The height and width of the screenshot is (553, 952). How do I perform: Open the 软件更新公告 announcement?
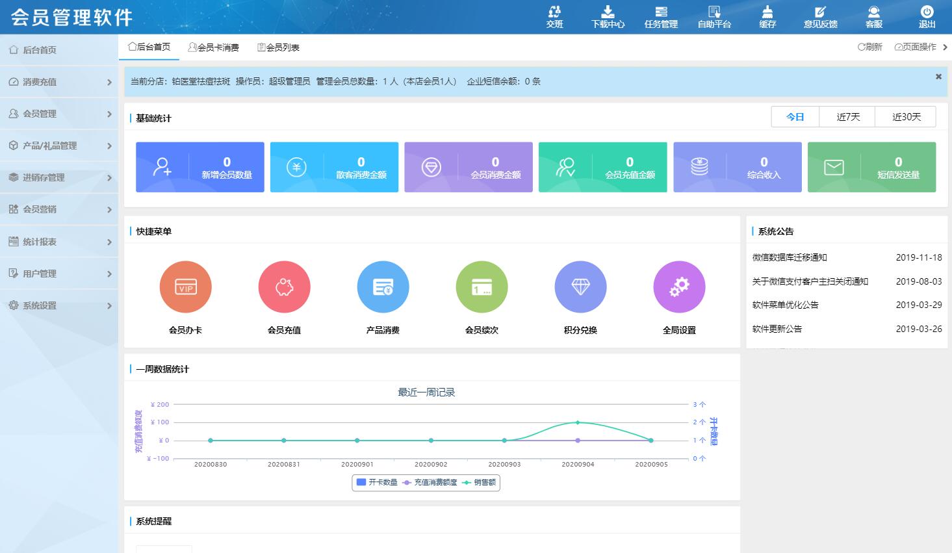pos(777,329)
